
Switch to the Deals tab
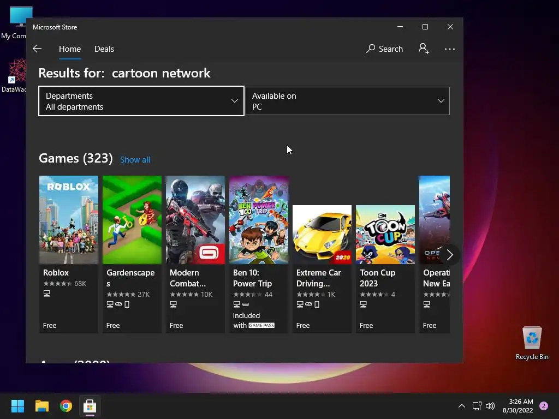click(x=104, y=49)
